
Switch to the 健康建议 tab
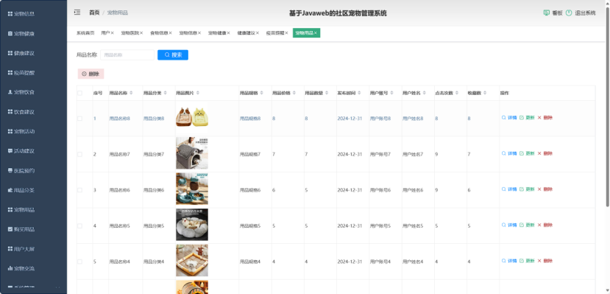[247, 33]
